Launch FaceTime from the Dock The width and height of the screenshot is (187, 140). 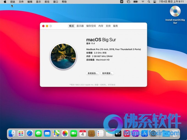tap(74, 133)
